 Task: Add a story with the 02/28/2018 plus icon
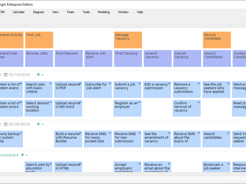pyautogui.click(x=38, y=124)
